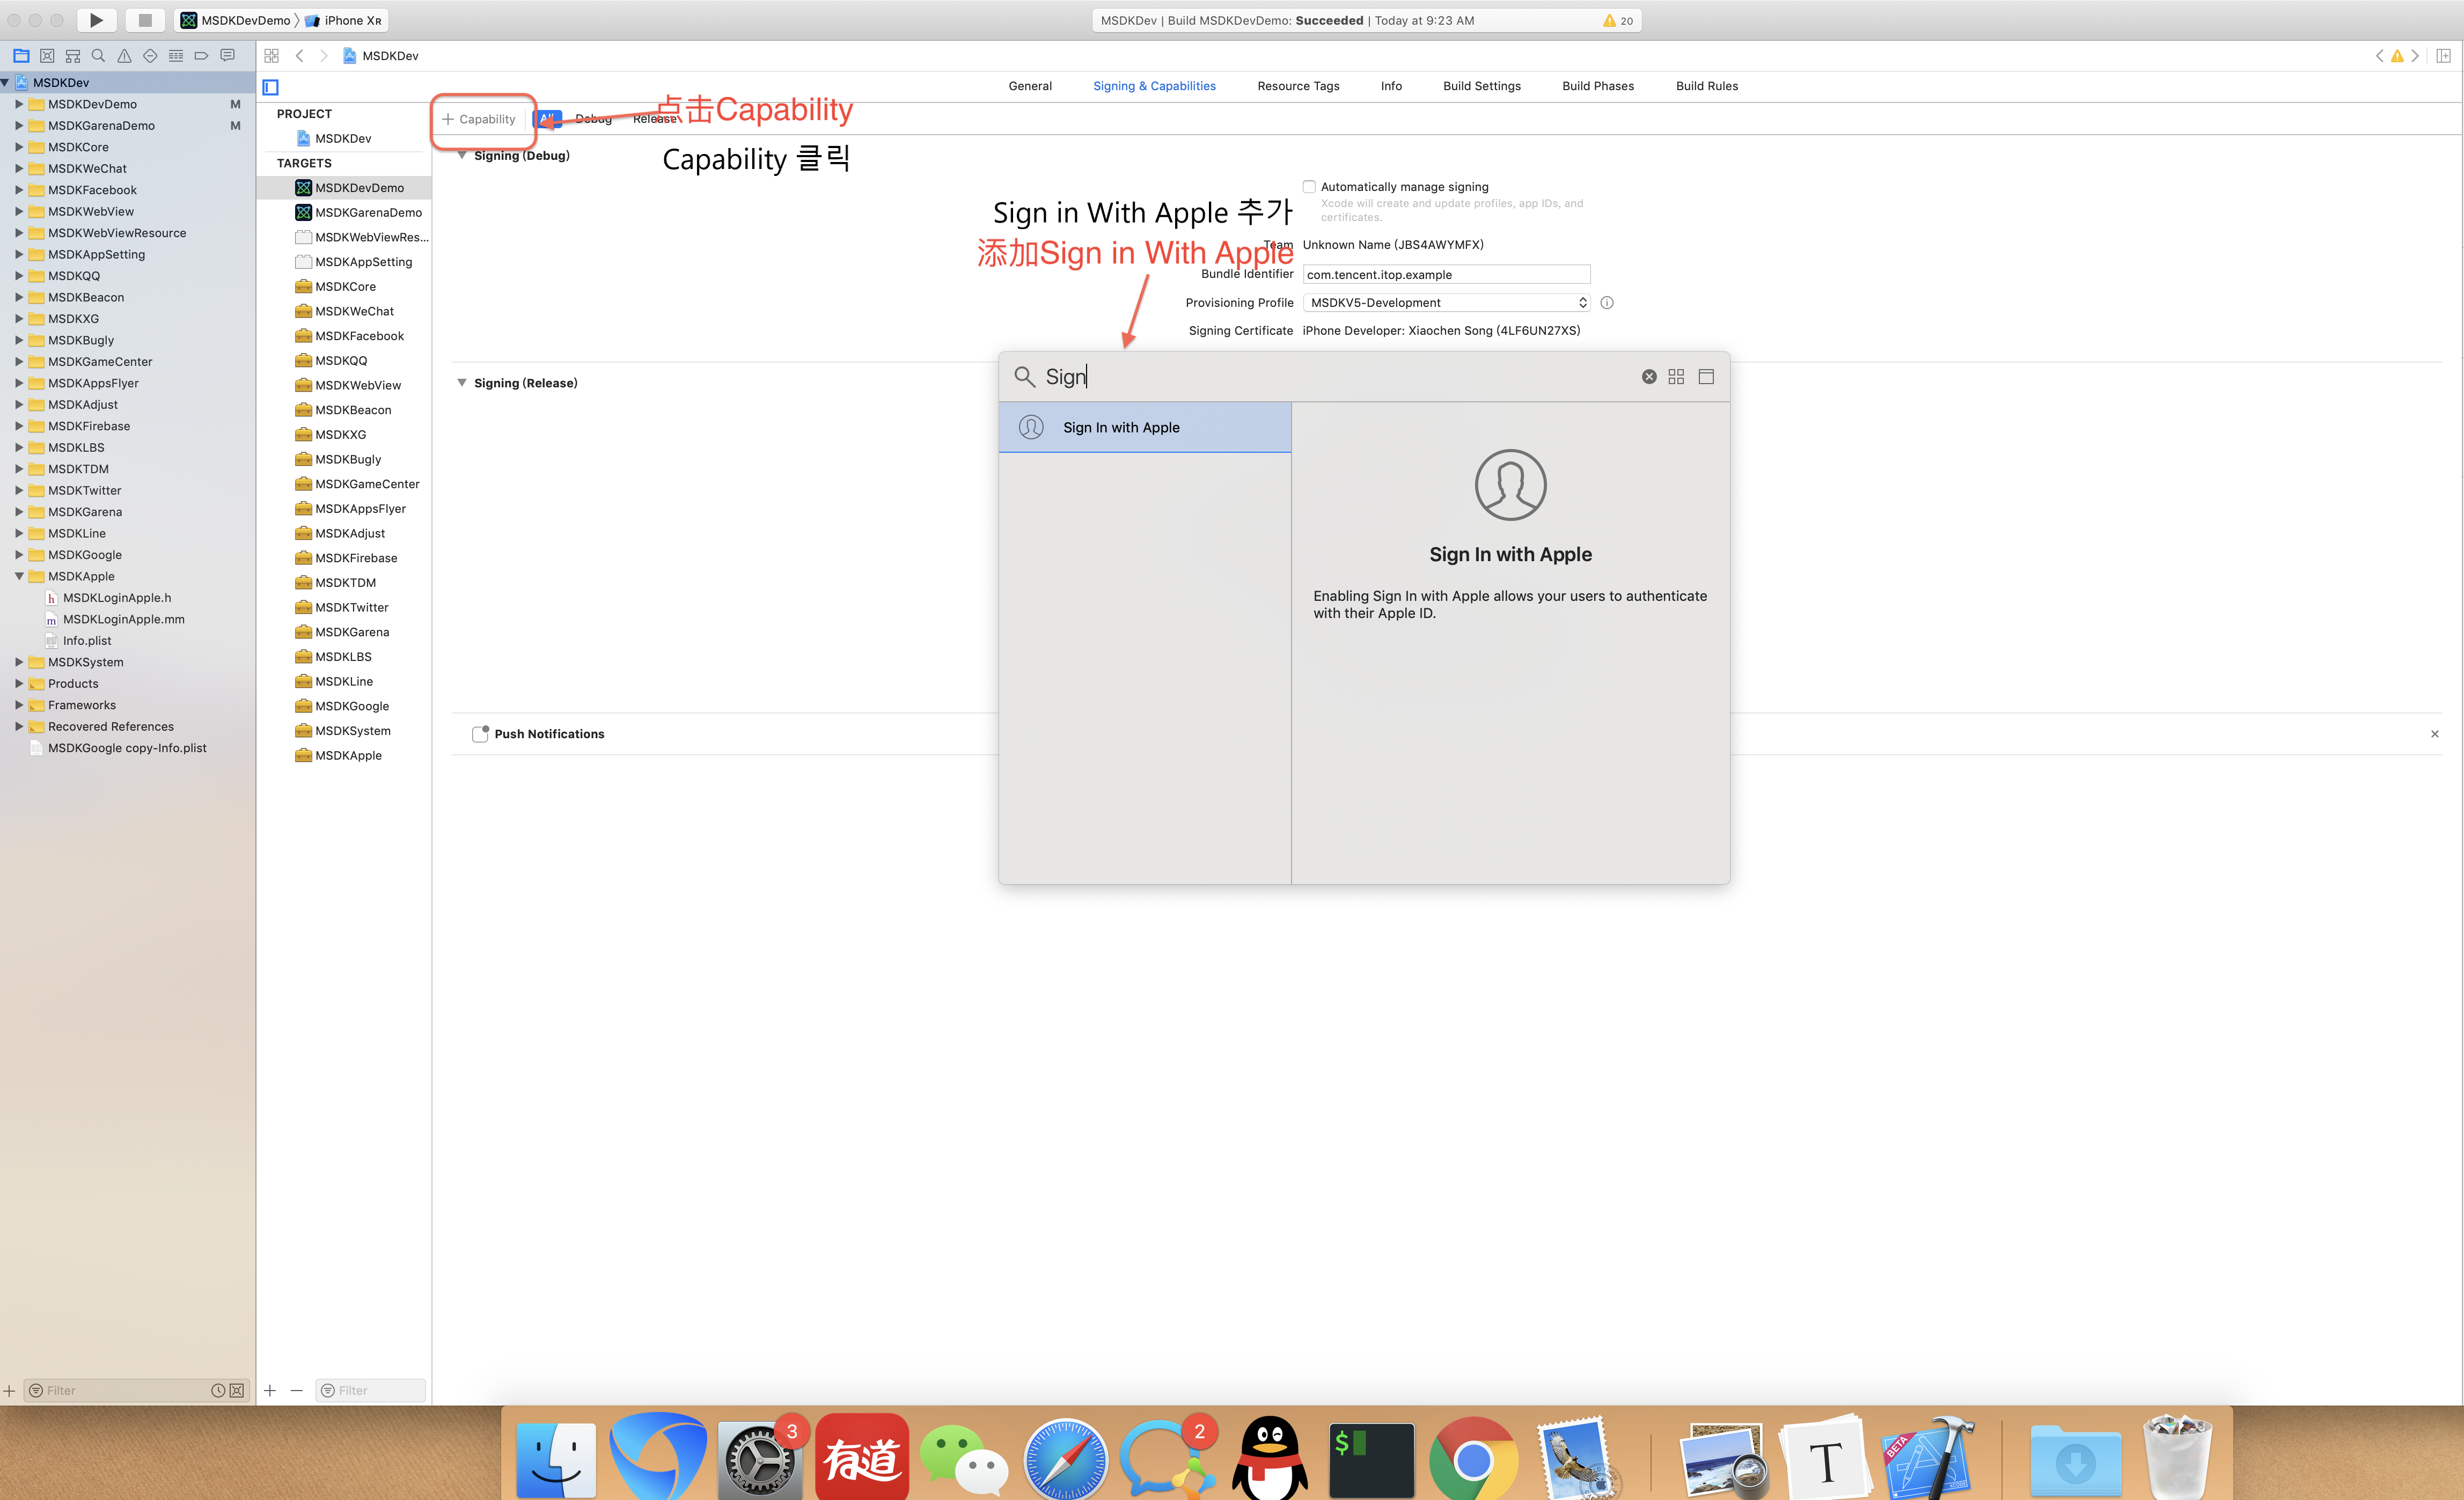Open the Info tab
The width and height of the screenshot is (2464, 1500).
click(x=1391, y=86)
